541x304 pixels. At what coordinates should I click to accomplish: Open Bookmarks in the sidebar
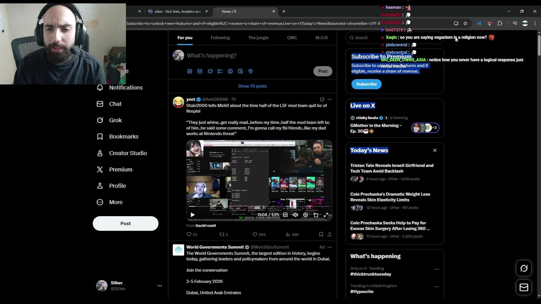click(x=117, y=137)
